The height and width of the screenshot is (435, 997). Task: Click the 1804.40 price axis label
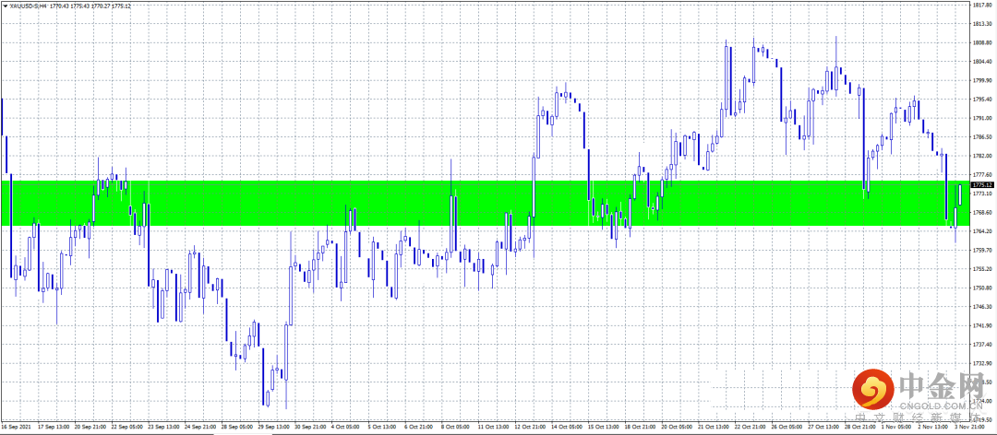984,62
